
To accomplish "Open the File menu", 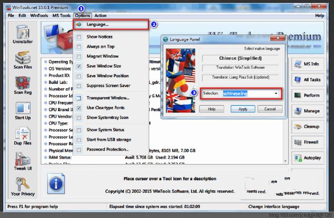I will [11, 16].
